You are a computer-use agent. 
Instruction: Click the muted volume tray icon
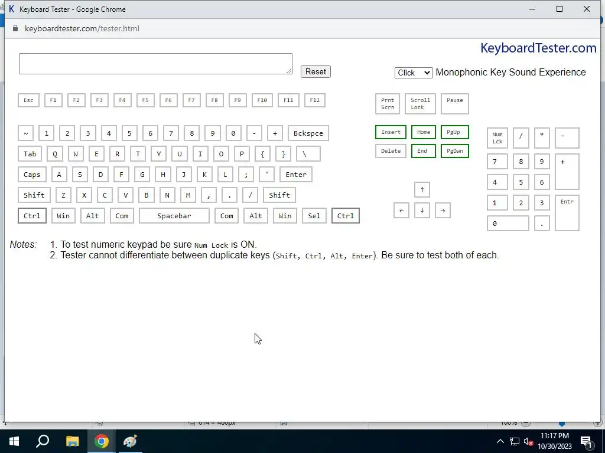[x=528, y=441]
